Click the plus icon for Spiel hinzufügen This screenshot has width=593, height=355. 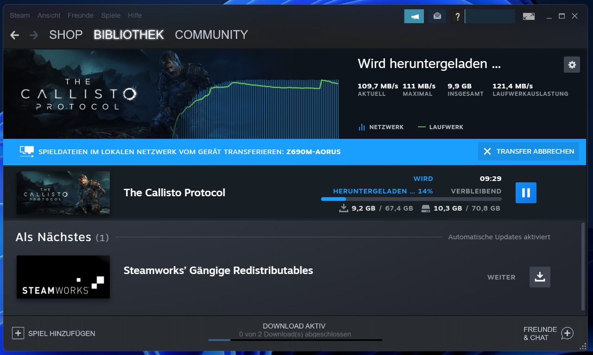coord(18,333)
